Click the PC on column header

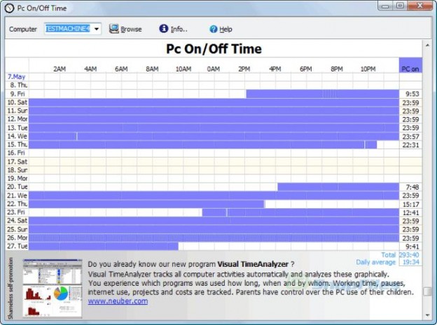pyautogui.click(x=410, y=66)
